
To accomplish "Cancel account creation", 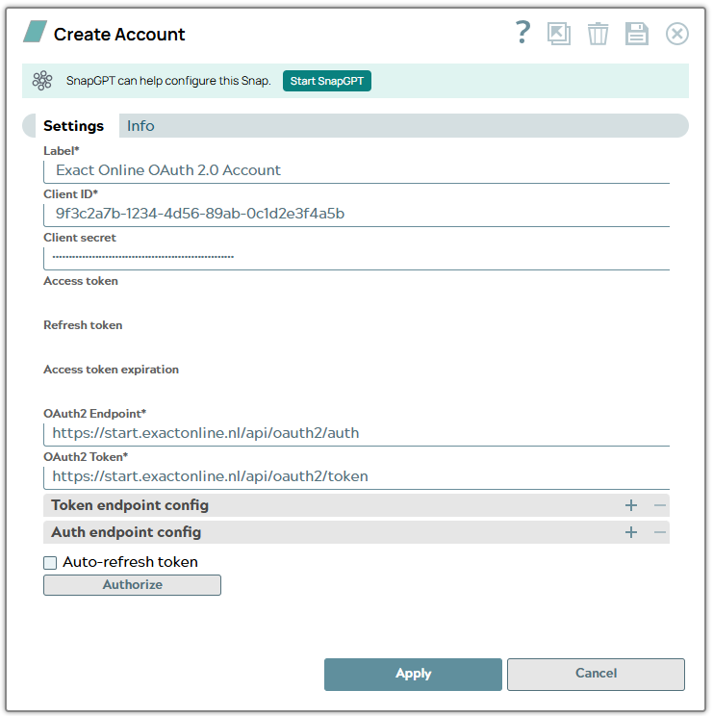I will 596,674.
